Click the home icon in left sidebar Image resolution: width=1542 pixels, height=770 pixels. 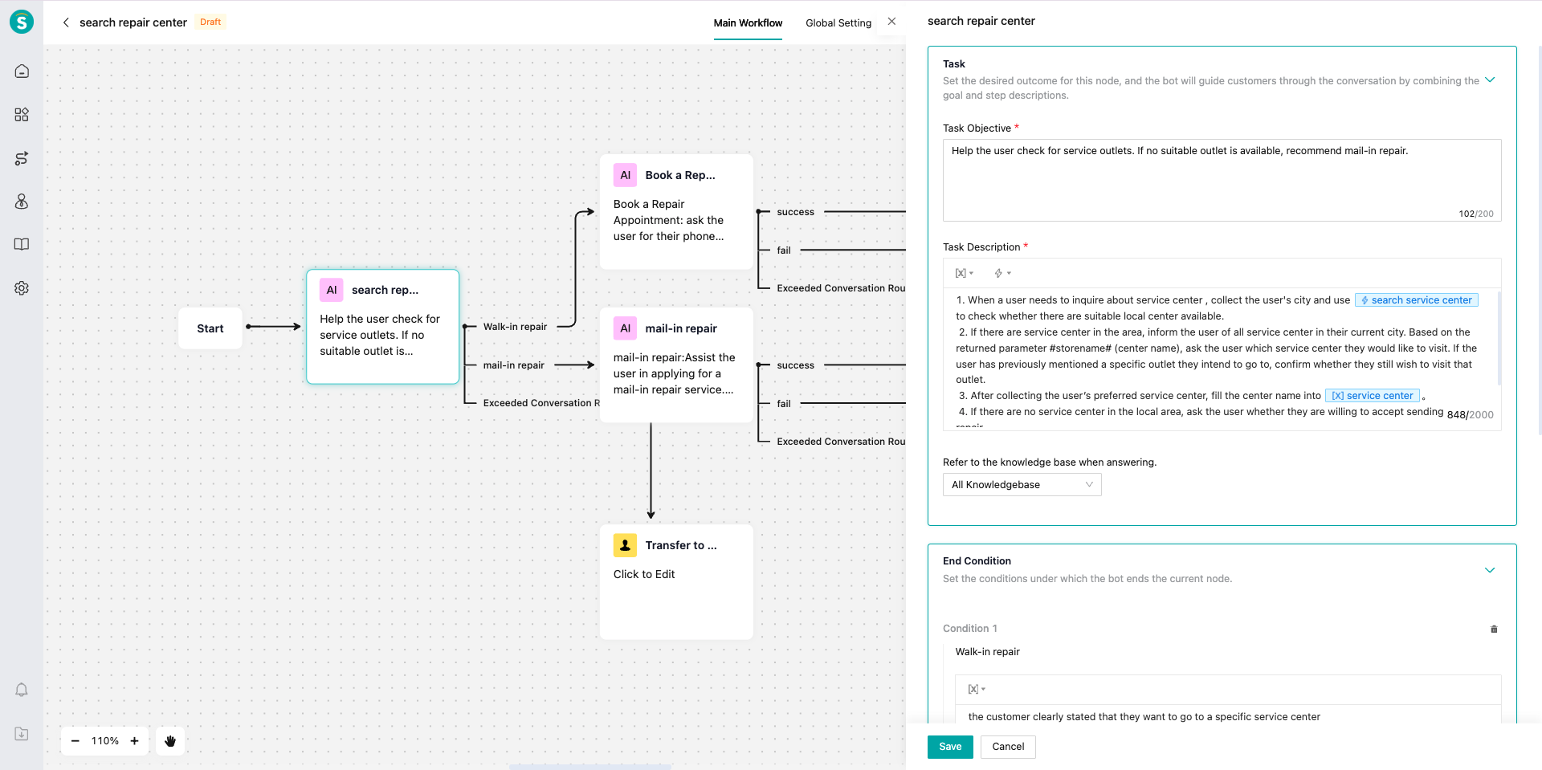click(x=22, y=71)
